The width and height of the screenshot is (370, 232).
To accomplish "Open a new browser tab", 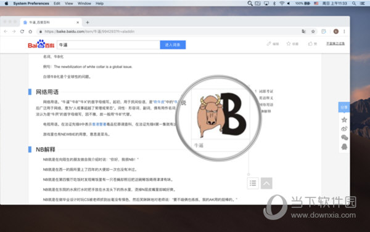I will pyautogui.click(x=88, y=22).
